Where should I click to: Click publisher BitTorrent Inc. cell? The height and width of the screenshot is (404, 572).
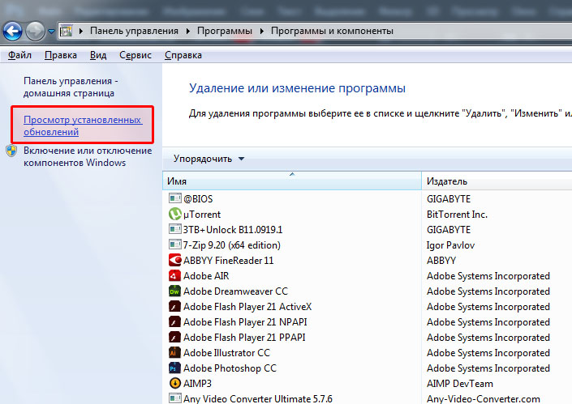pyautogui.click(x=457, y=215)
